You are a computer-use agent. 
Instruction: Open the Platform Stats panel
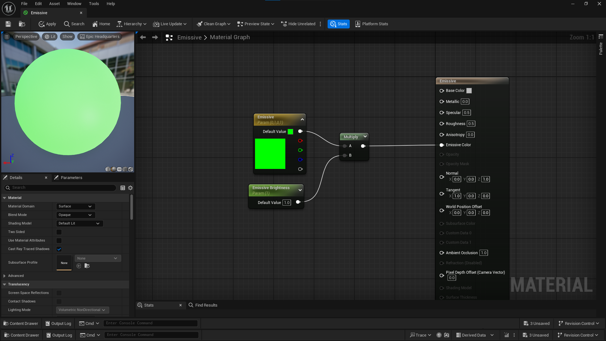point(371,24)
